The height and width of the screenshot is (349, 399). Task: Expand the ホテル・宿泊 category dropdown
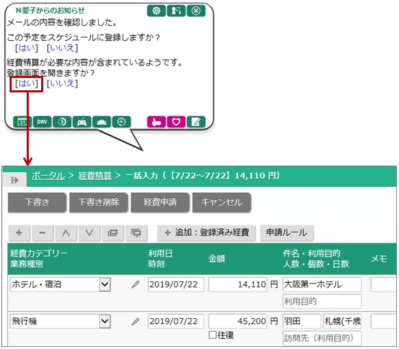coord(105,284)
